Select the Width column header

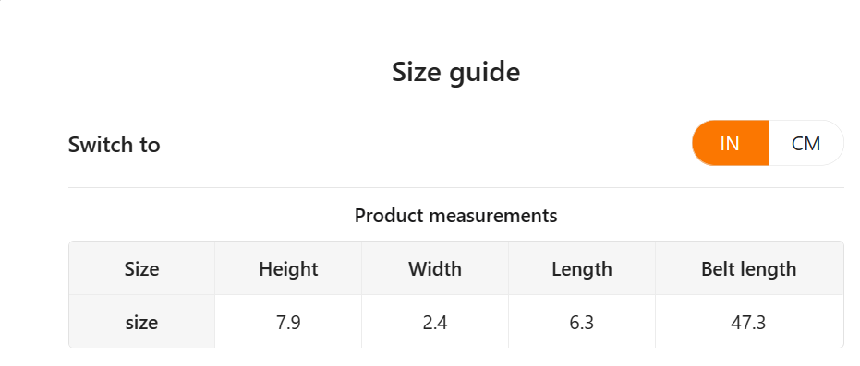(x=435, y=268)
